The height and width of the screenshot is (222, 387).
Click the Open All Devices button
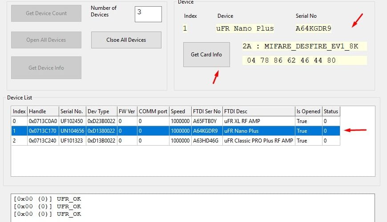click(46, 40)
